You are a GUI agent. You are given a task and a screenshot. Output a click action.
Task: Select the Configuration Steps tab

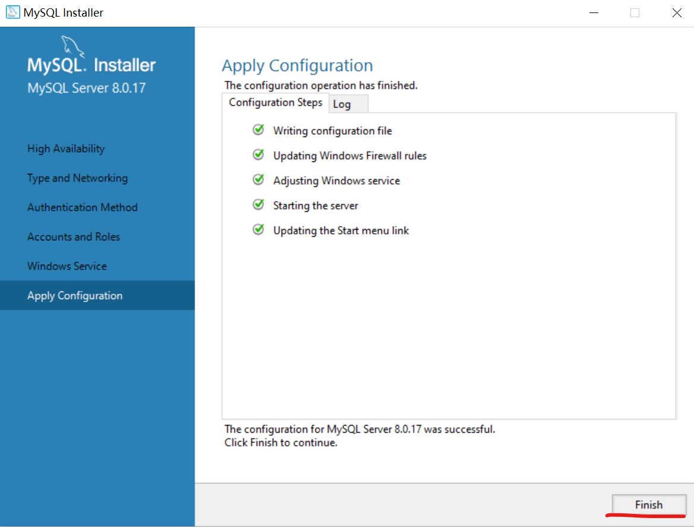pos(275,103)
